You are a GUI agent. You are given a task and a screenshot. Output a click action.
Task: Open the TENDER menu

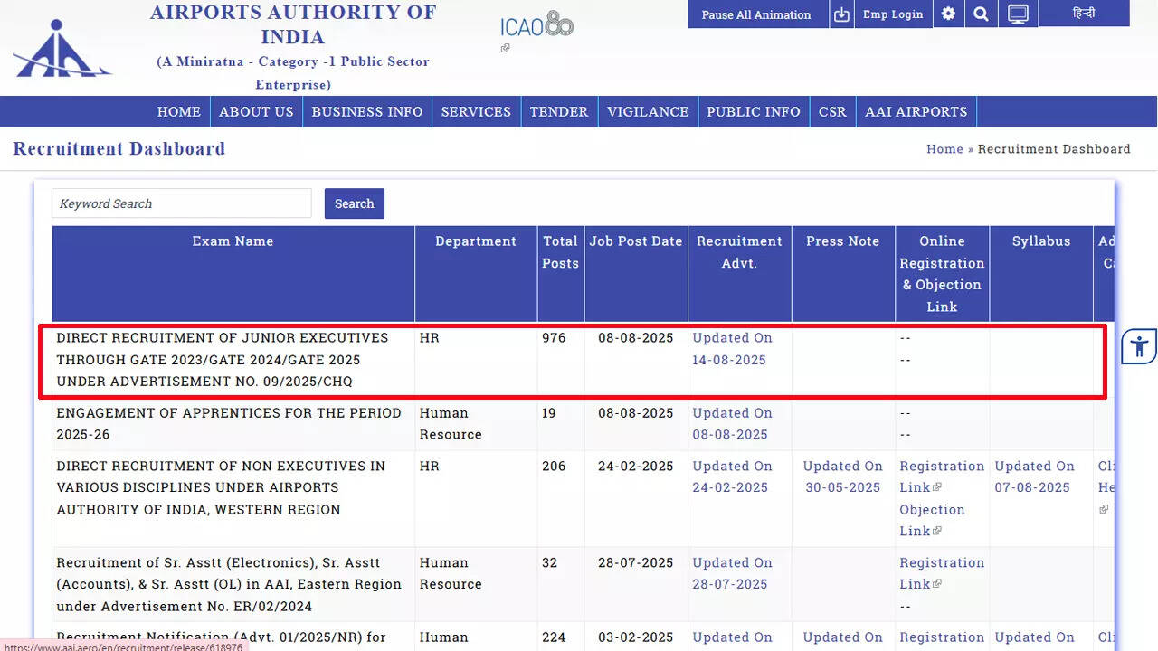pos(559,112)
